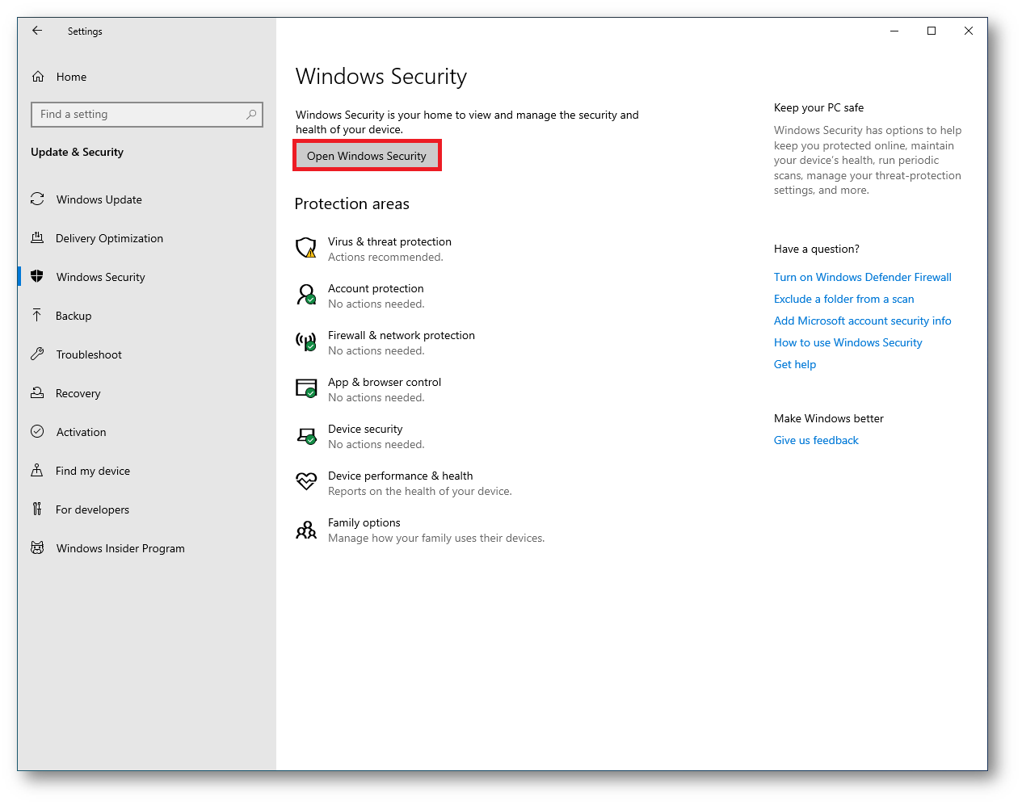
Task: Click the Device performance heart icon
Action: tap(306, 482)
